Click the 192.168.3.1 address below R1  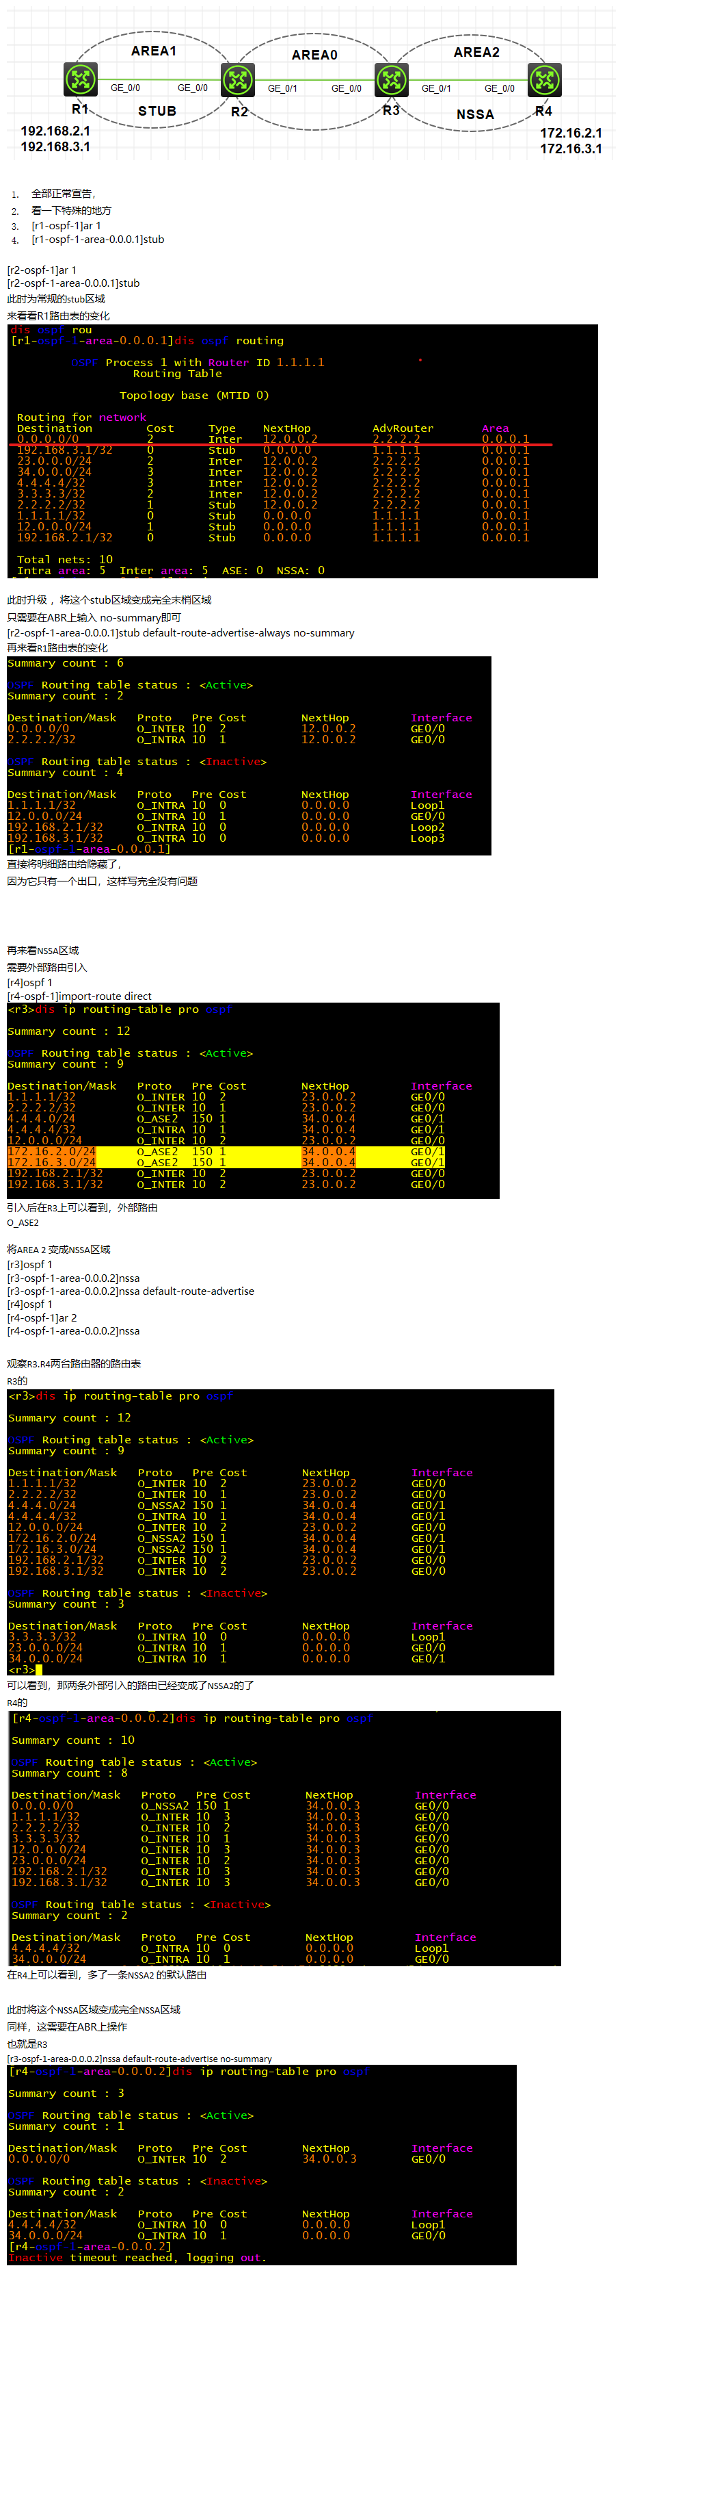point(55,146)
